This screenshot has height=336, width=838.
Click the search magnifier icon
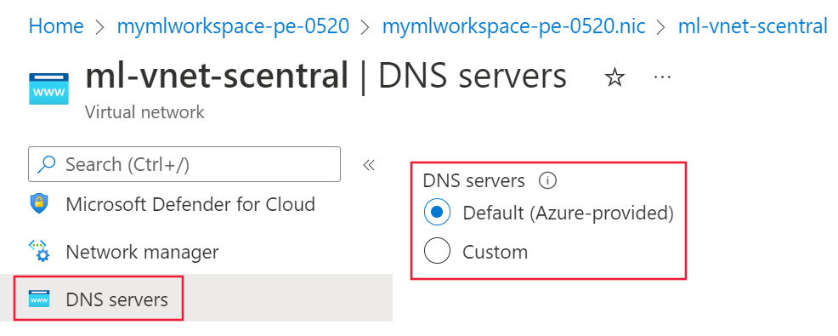(47, 164)
